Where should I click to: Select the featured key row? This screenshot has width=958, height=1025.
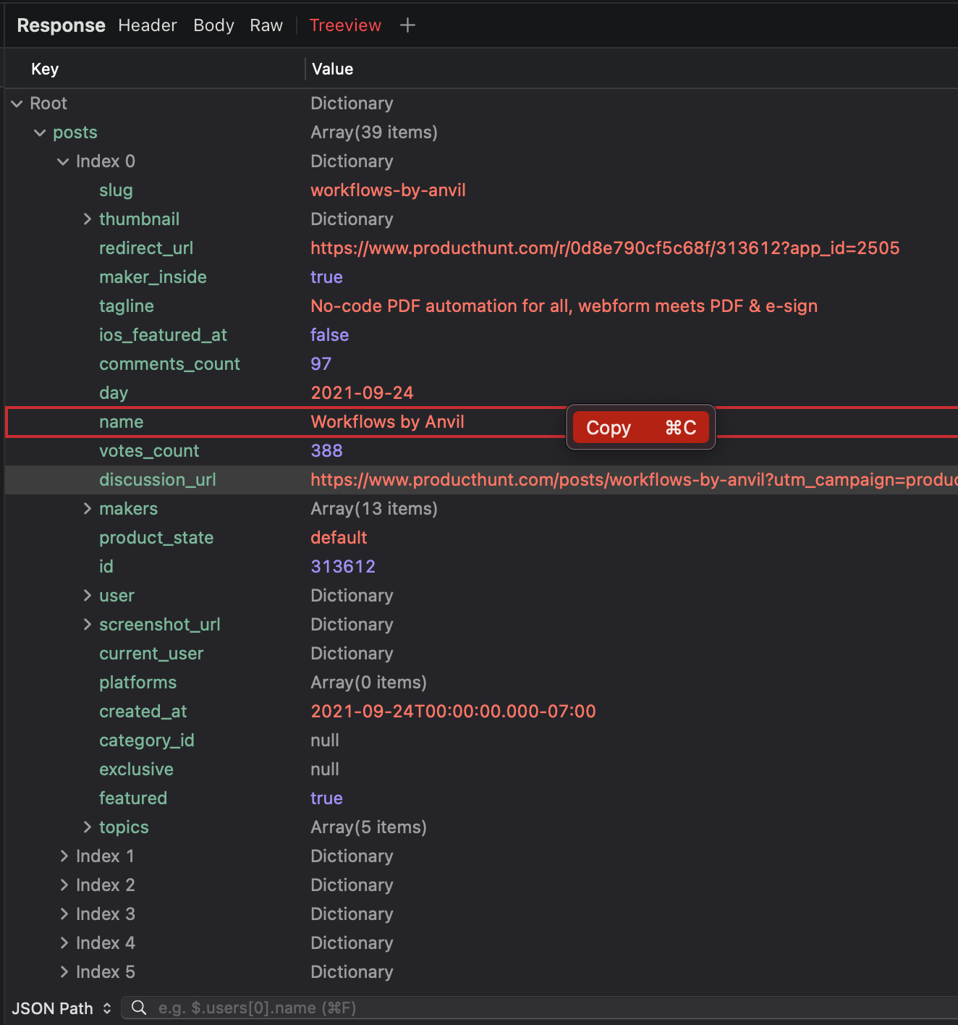point(133,798)
